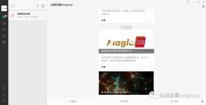Click the plus button beside the search box
Screen dimensions: 206x105
tap(43, 6)
